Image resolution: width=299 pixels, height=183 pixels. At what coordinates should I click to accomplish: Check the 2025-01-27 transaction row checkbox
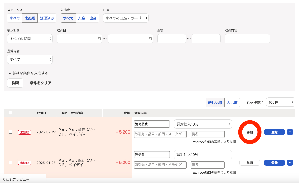click(10, 162)
